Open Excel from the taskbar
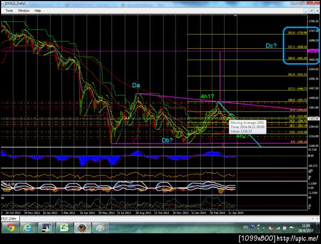The height and width of the screenshot is (244, 321). (64, 228)
